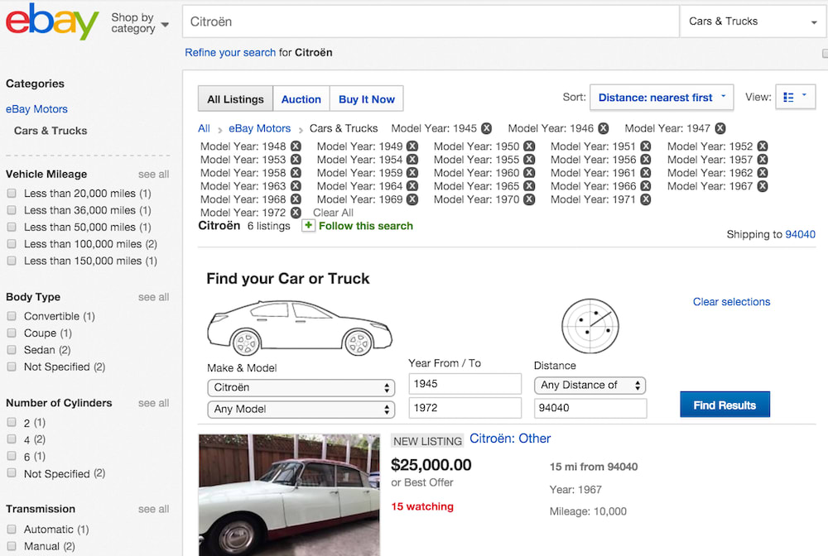Image resolution: width=828 pixels, height=556 pixels.
Task: Click the Find Results button
Action: tap(724, 405)
